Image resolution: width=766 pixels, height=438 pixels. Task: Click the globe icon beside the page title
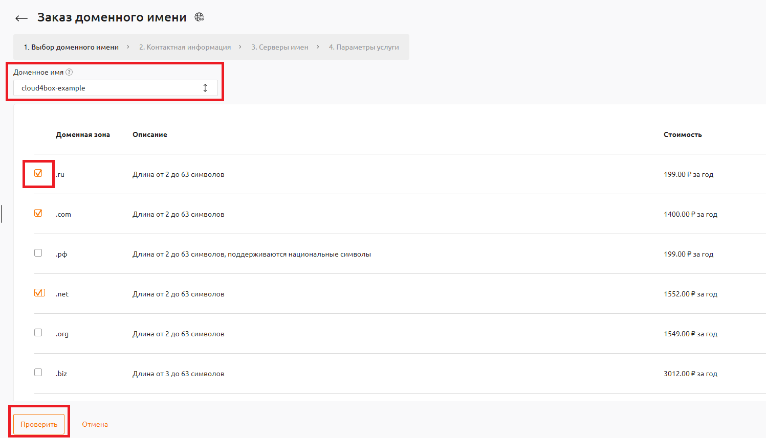[x=200, y=17]
